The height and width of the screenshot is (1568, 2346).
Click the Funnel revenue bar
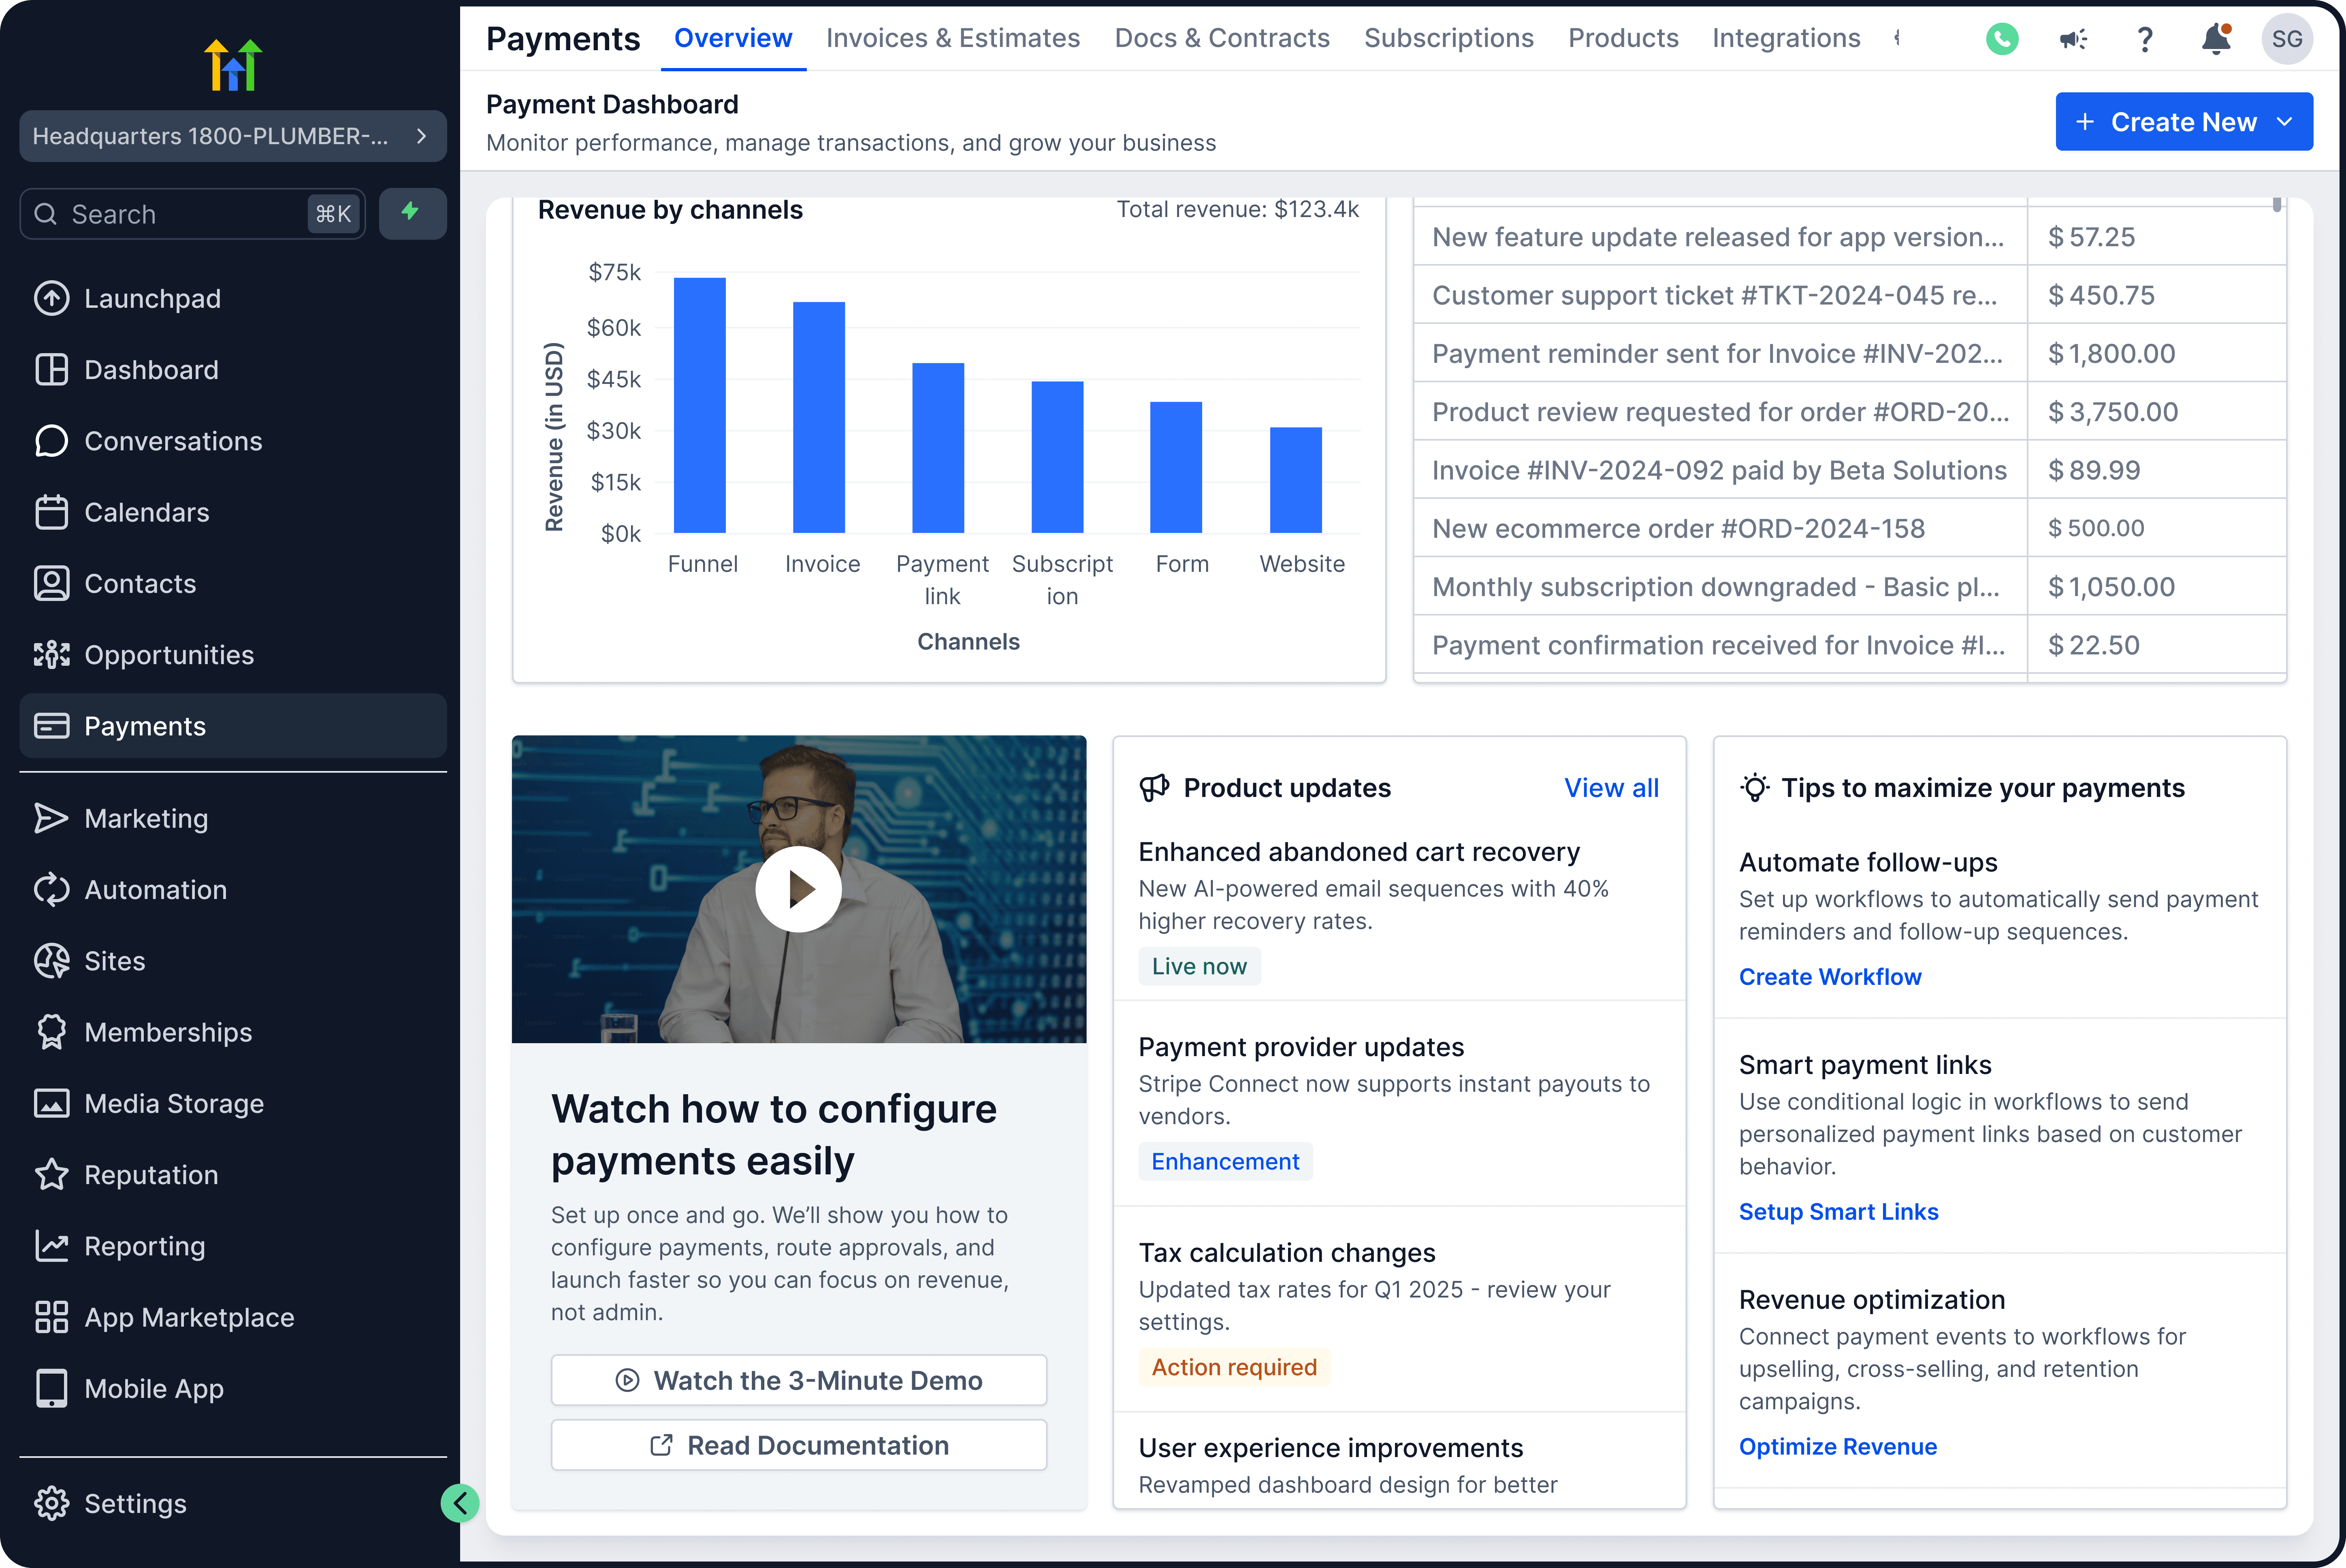699,405
